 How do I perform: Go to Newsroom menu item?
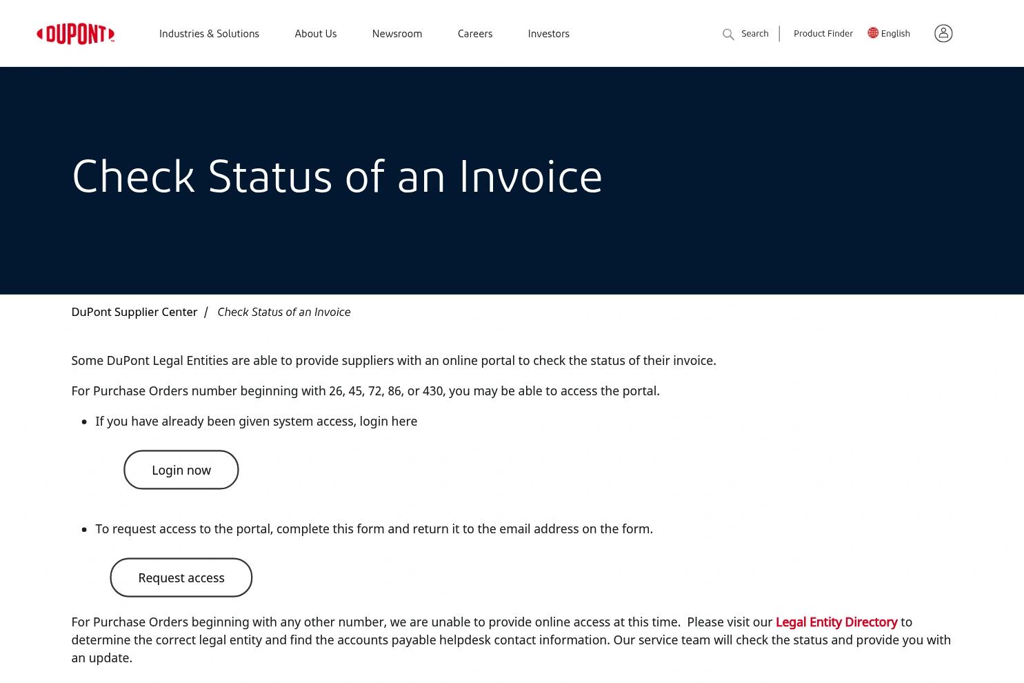(x=397, y=33)
